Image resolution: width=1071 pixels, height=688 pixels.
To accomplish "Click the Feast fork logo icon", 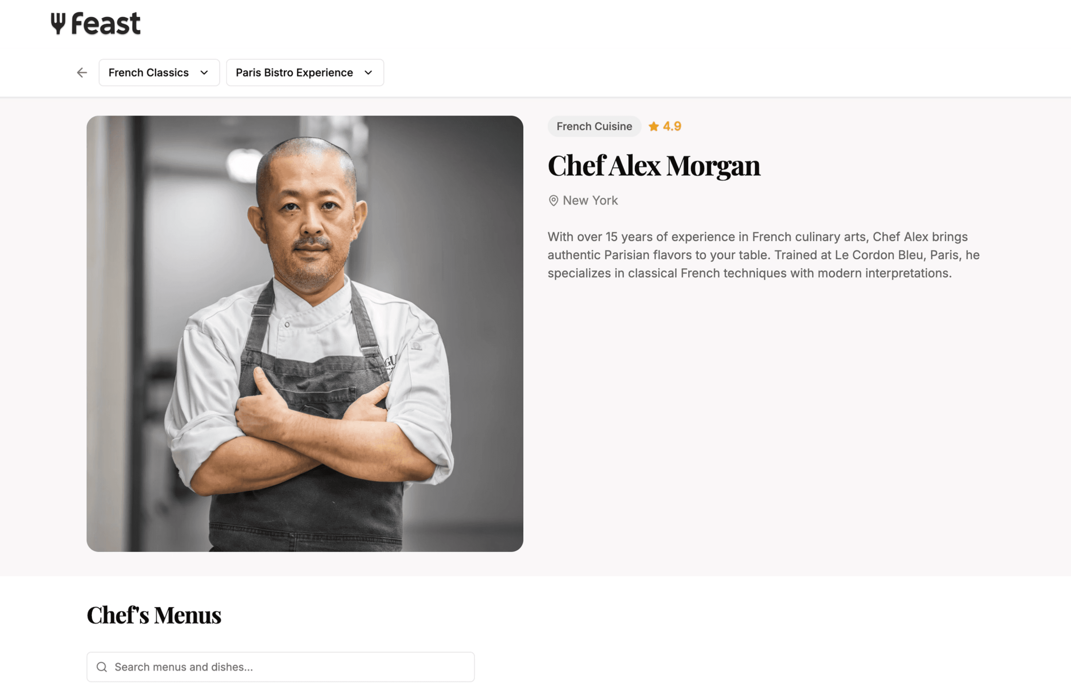I will pos(58,24).
